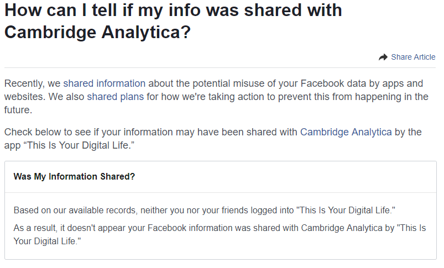Screen dimensions: 444x268
Task: Click the Share Article arrow icon
Action: [x=383, y=57]
